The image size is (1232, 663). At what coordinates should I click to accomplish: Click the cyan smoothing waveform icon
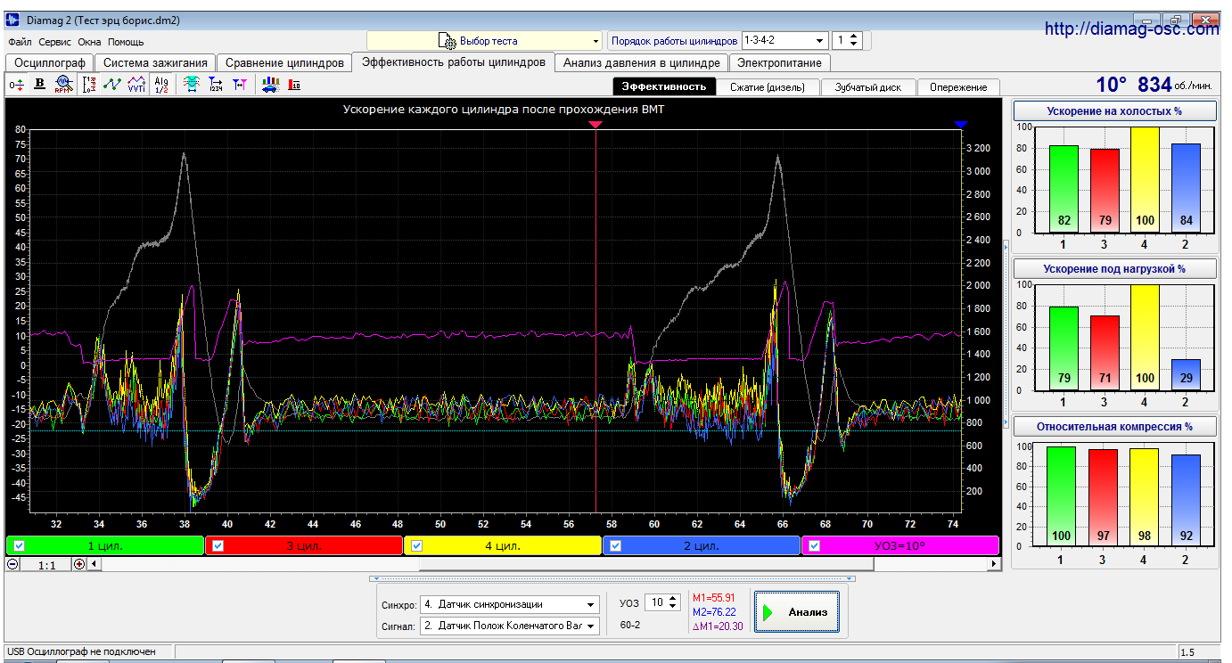click(191, 84)
